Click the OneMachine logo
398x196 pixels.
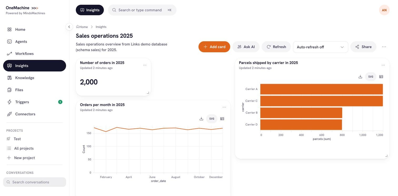point(22,8)
